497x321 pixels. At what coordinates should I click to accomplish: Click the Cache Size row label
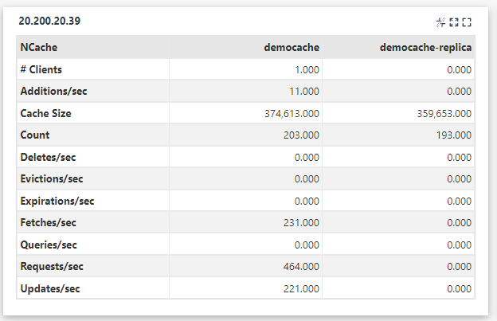point(45,113)
